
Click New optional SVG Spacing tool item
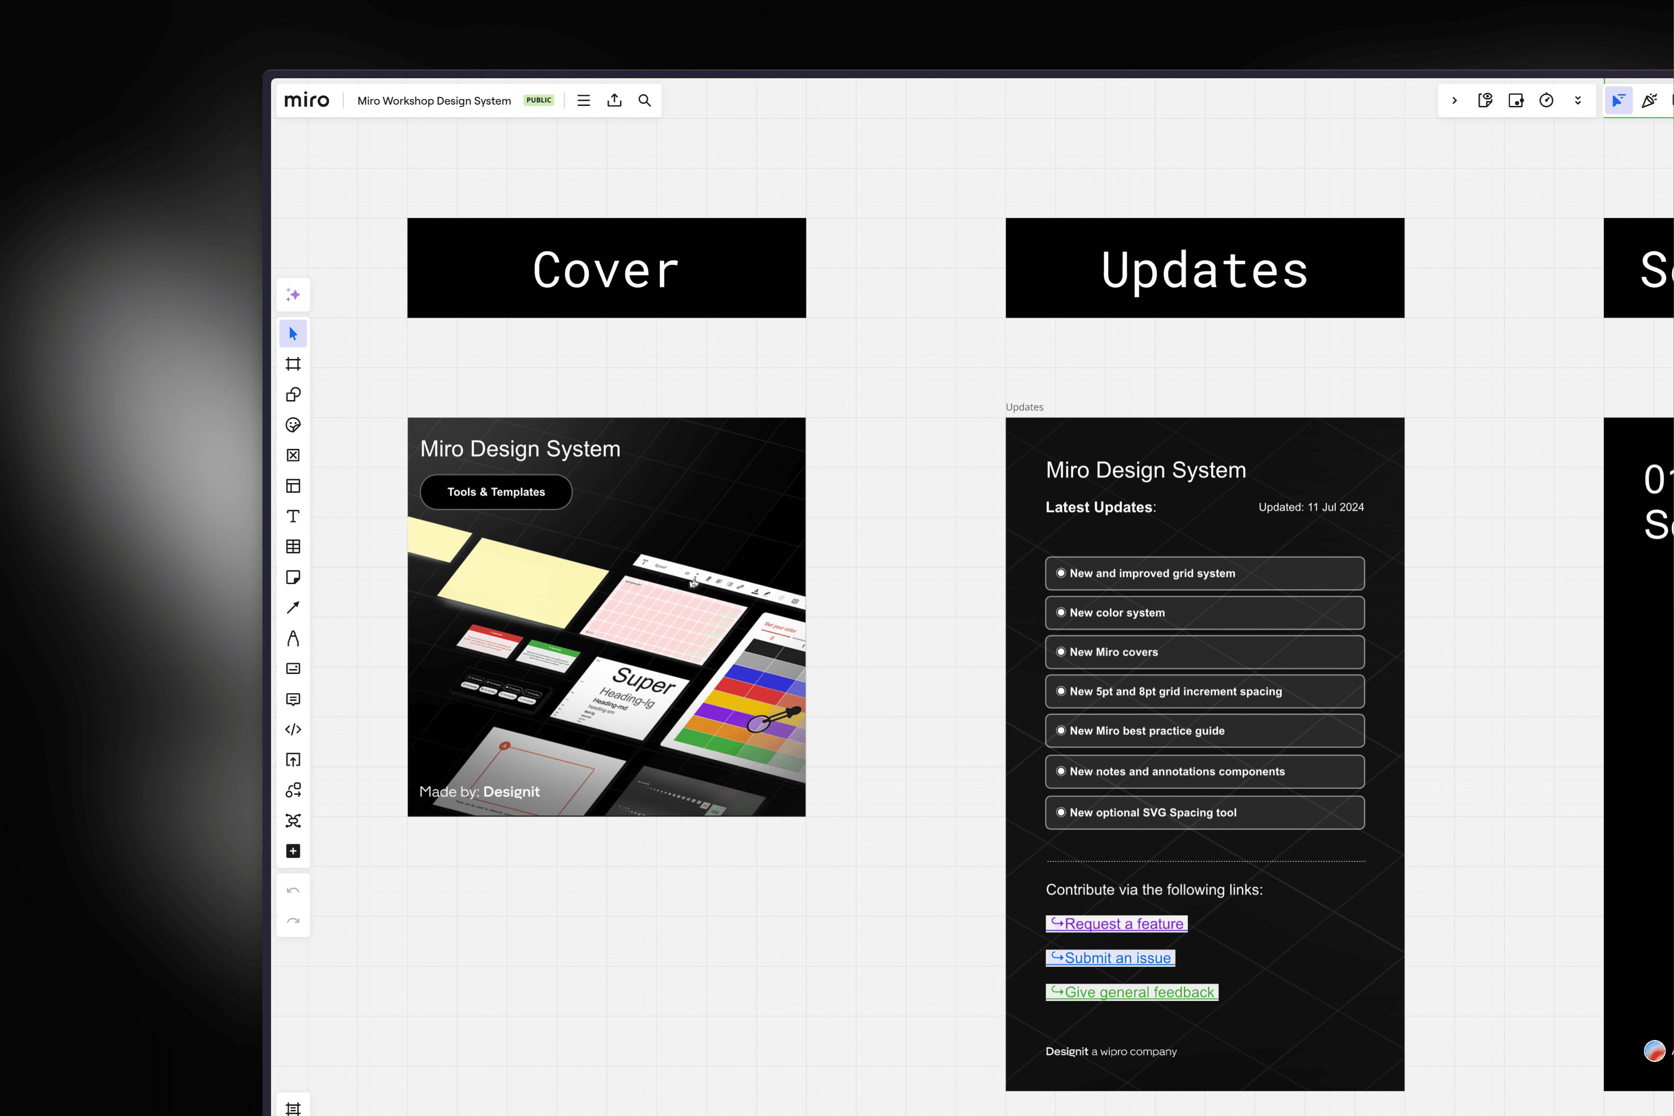pos(1204,813)
